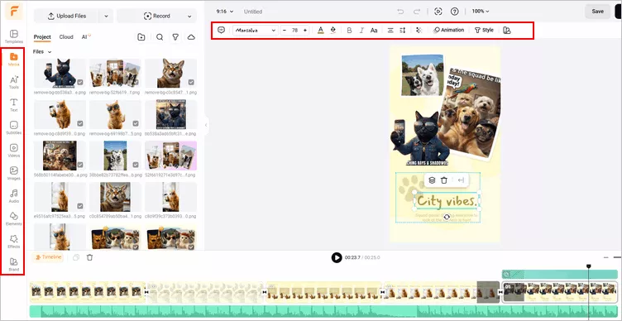This screenshot has width=622, height=321.
Task: Click the Aa text case icon
Action: click(x=374, y=30)
